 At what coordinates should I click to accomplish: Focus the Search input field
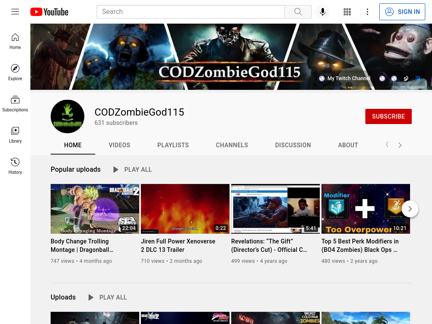pyautogui.click(x=191, y=11)
